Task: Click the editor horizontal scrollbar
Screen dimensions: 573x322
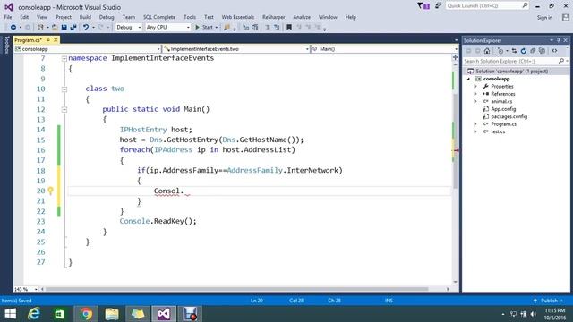Action: point(236,289)
